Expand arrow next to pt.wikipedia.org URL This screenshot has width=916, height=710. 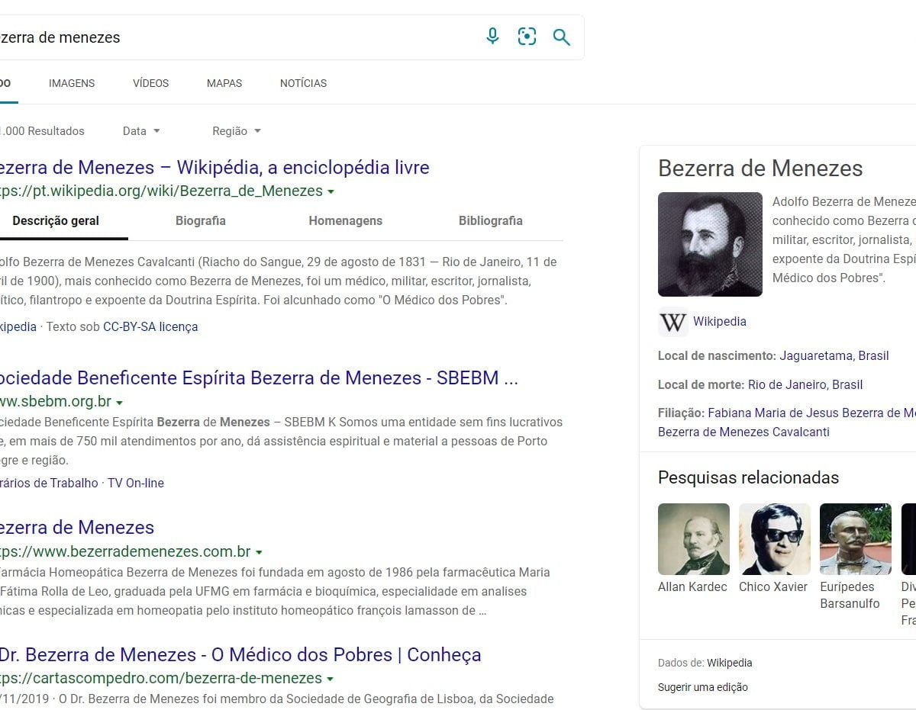click(331, 191)
